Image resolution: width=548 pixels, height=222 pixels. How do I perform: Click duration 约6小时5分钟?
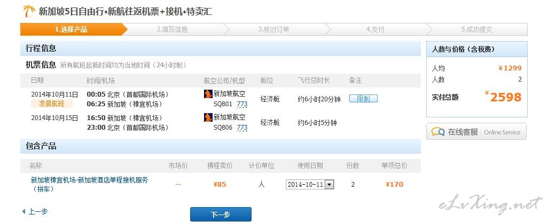317,123
